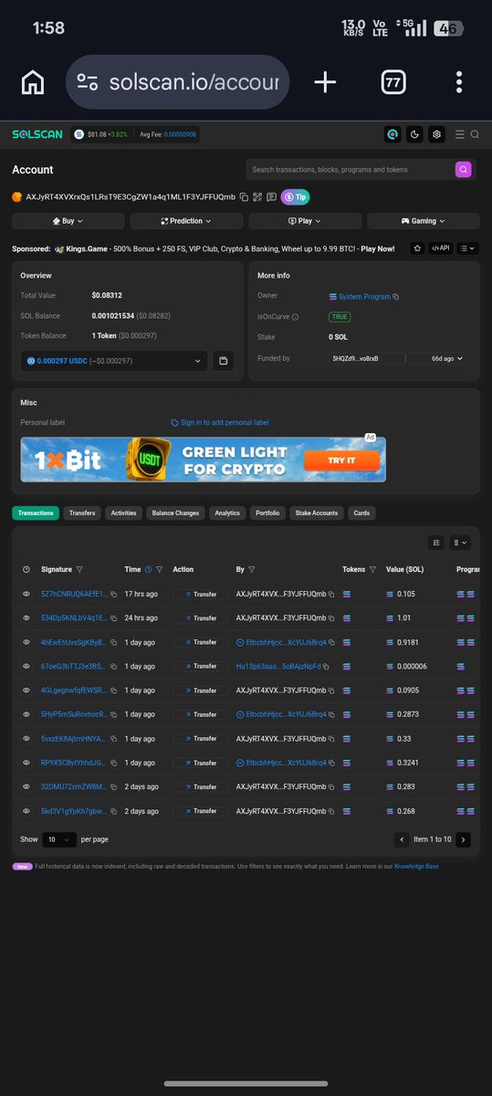Open the Solscan logo home link
492x1096 pixels.
pyautogui.click(x=37, y=134)
